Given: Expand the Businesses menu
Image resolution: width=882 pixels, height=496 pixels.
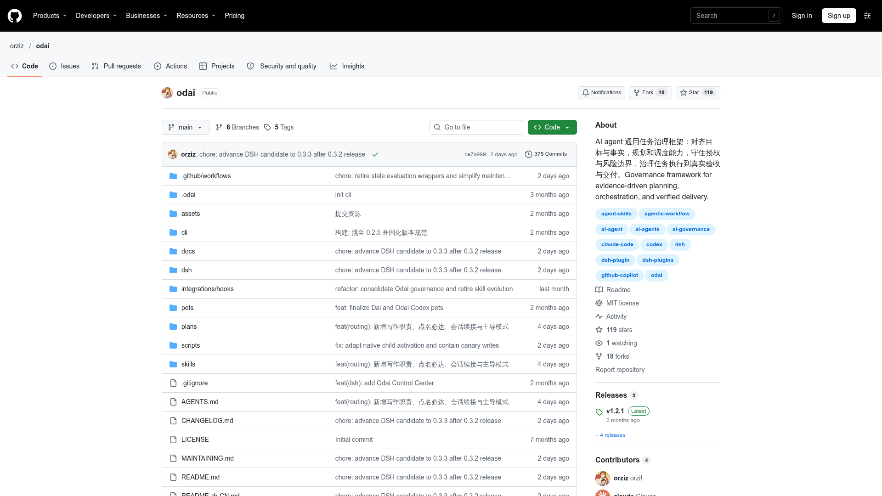Looking at the screenshot, I should (147, 16).
